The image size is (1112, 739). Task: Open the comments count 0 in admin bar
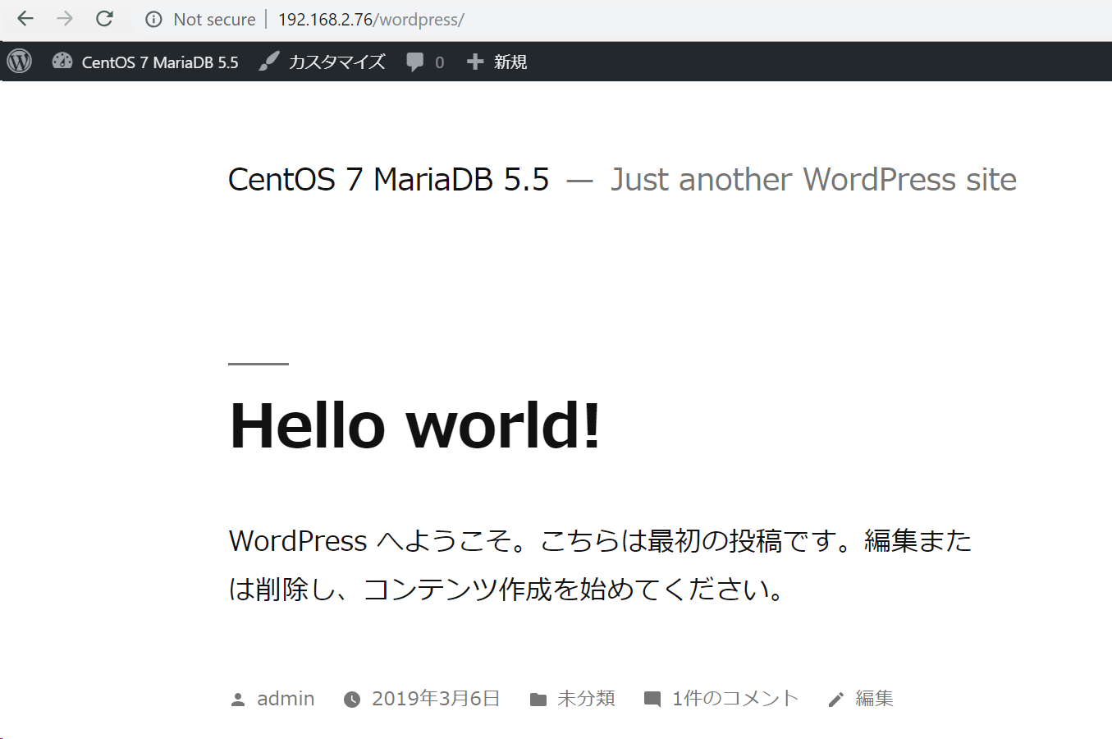[x=440, y=62]
